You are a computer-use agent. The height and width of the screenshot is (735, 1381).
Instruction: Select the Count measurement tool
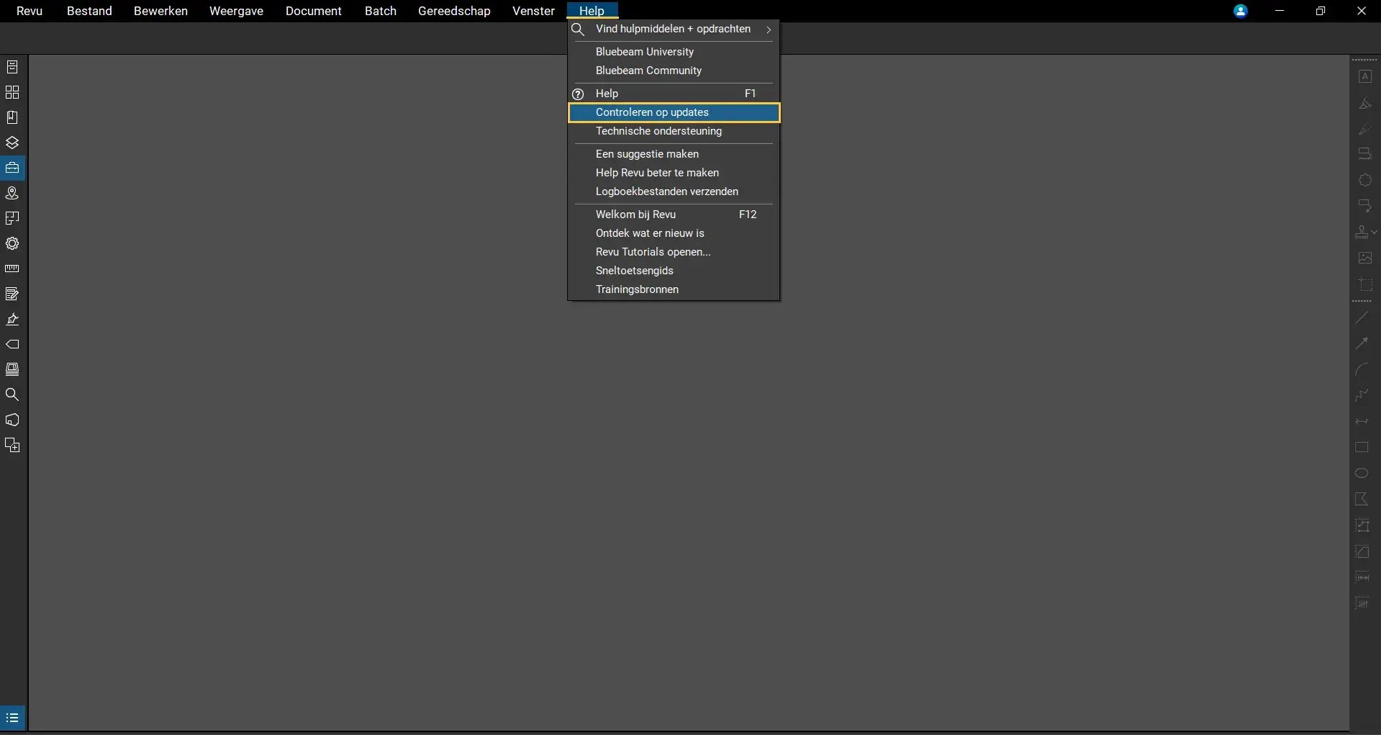(x=1362, y=603)
